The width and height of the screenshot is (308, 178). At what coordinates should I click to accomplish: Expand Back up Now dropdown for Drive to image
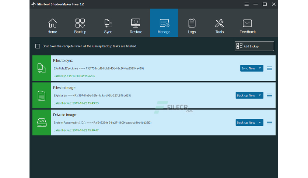(x=260, y=122)
